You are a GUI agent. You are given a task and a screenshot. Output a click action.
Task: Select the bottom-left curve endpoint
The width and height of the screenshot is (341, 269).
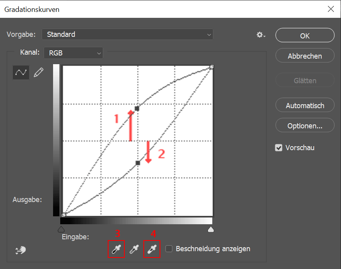(63, 215)
